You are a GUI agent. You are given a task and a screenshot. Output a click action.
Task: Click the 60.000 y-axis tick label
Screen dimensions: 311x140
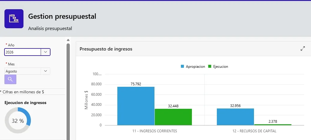(x=97, y=95)
